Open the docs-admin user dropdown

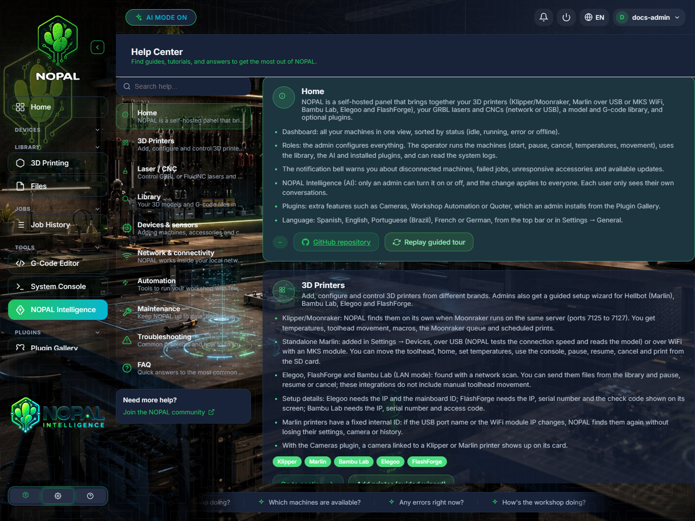click(649, 17)
